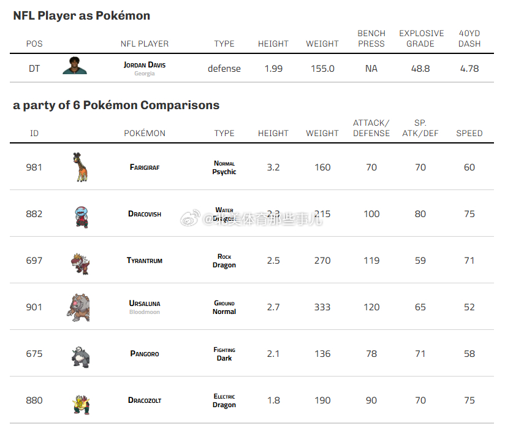This screenshot has height=436, width=505.
Task: Click the Pokémon ID column header
Action: (34, 133)
